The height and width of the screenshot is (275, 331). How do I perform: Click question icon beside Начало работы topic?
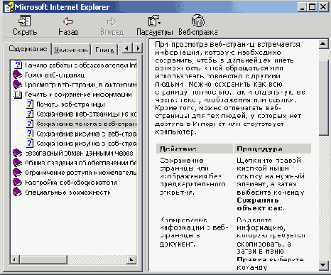(18, 65)
